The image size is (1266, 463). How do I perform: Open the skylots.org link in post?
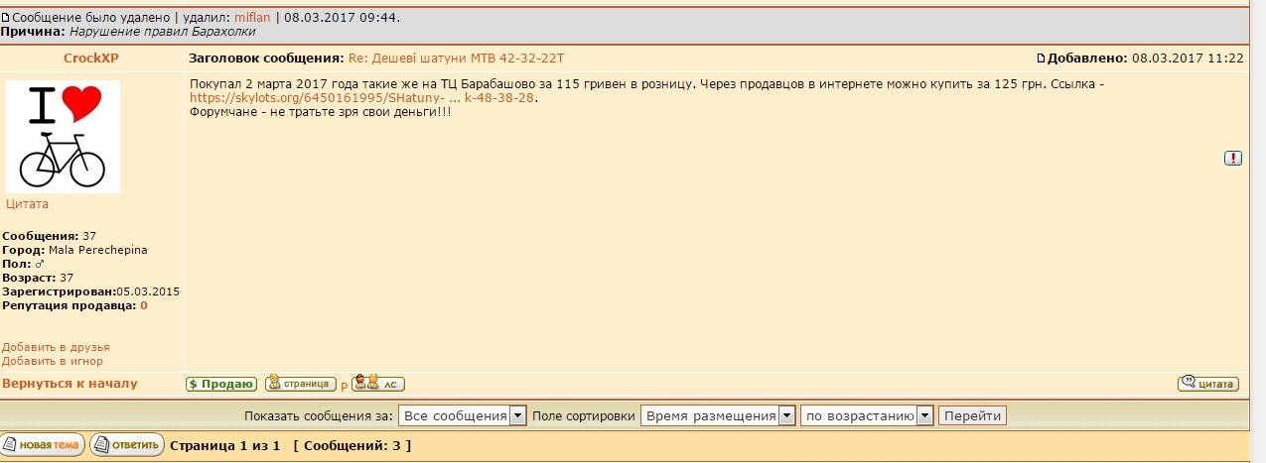point(362,98)
